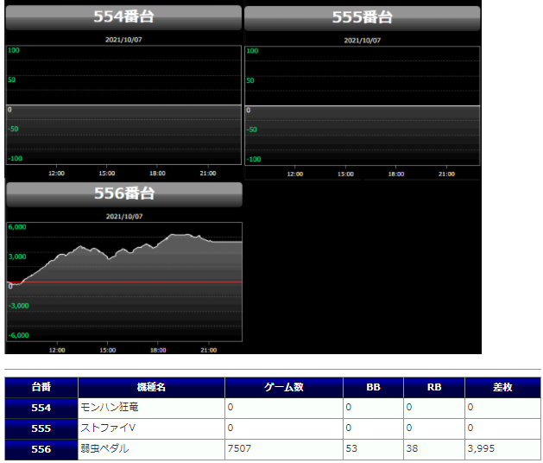Select machine number 556 row cell
This screenshot has width=543, height=463.
point(41,449)
